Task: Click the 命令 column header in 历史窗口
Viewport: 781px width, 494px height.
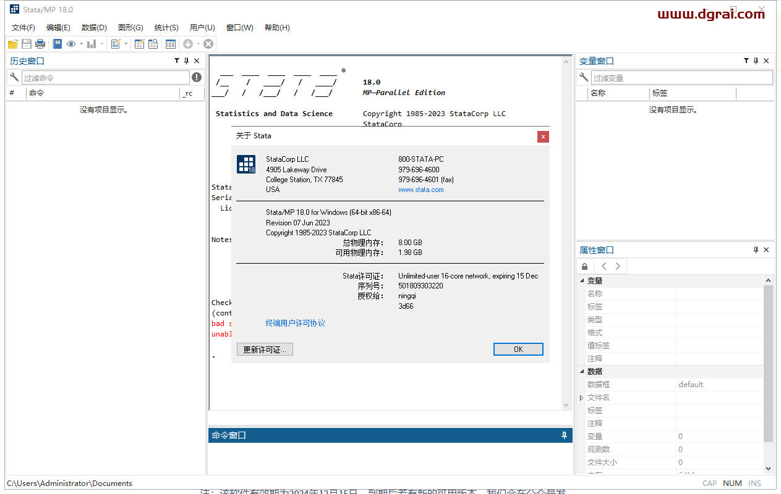Action: (x=103, y=93)
